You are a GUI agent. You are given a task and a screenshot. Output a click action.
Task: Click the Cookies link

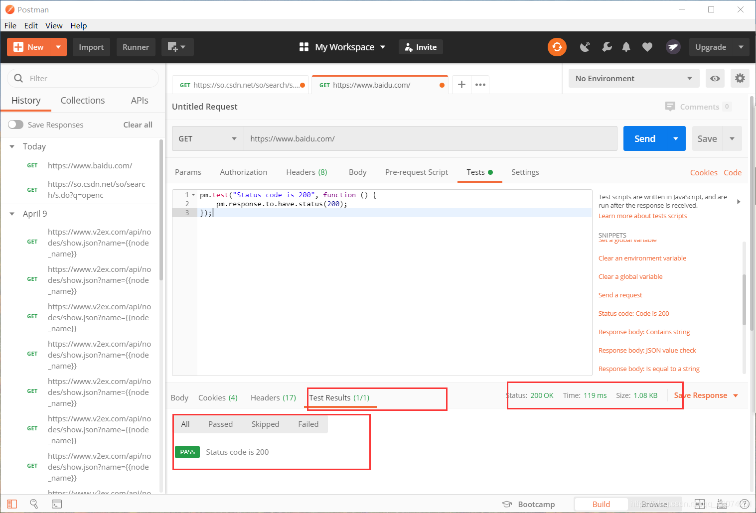[704, 172]
